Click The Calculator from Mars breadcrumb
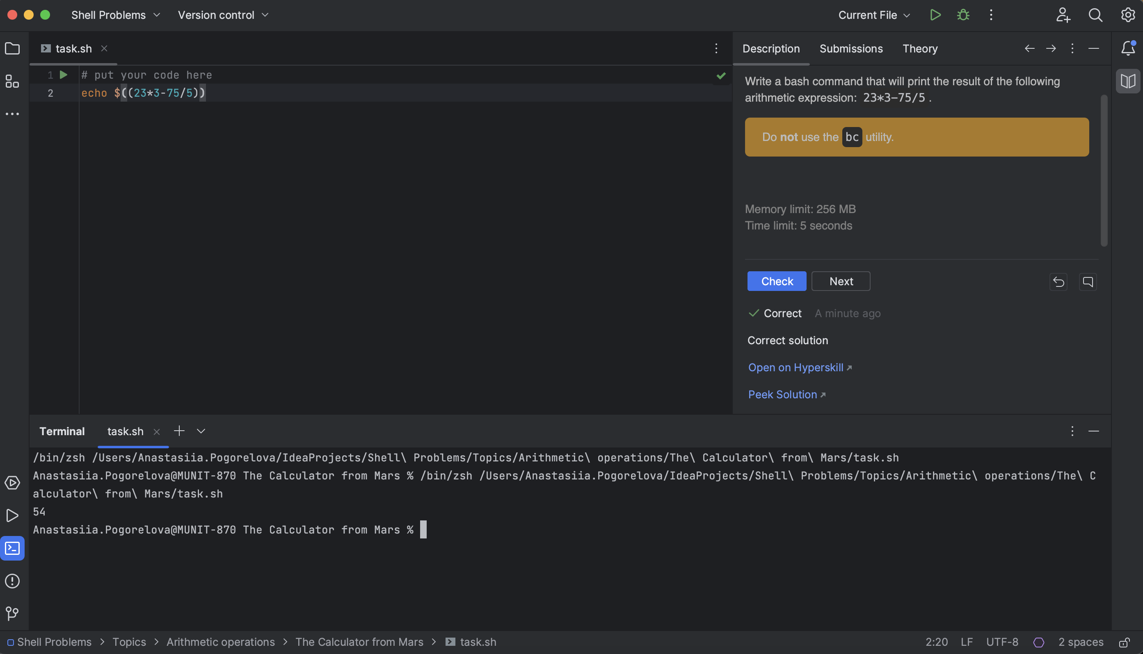The image size is (1143, 654). [x=359, y=643]
